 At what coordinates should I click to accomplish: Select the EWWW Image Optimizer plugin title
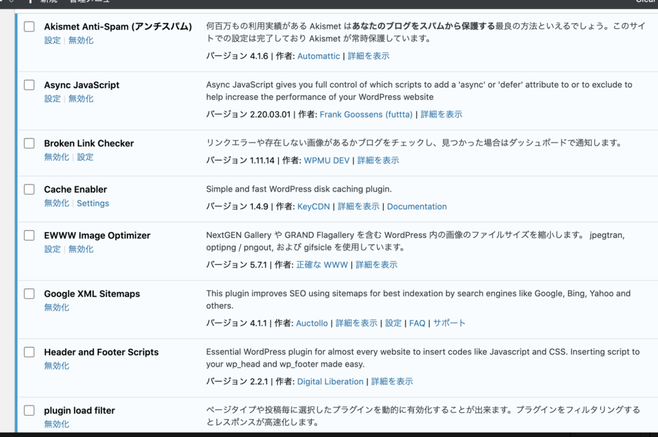(97, 235)
